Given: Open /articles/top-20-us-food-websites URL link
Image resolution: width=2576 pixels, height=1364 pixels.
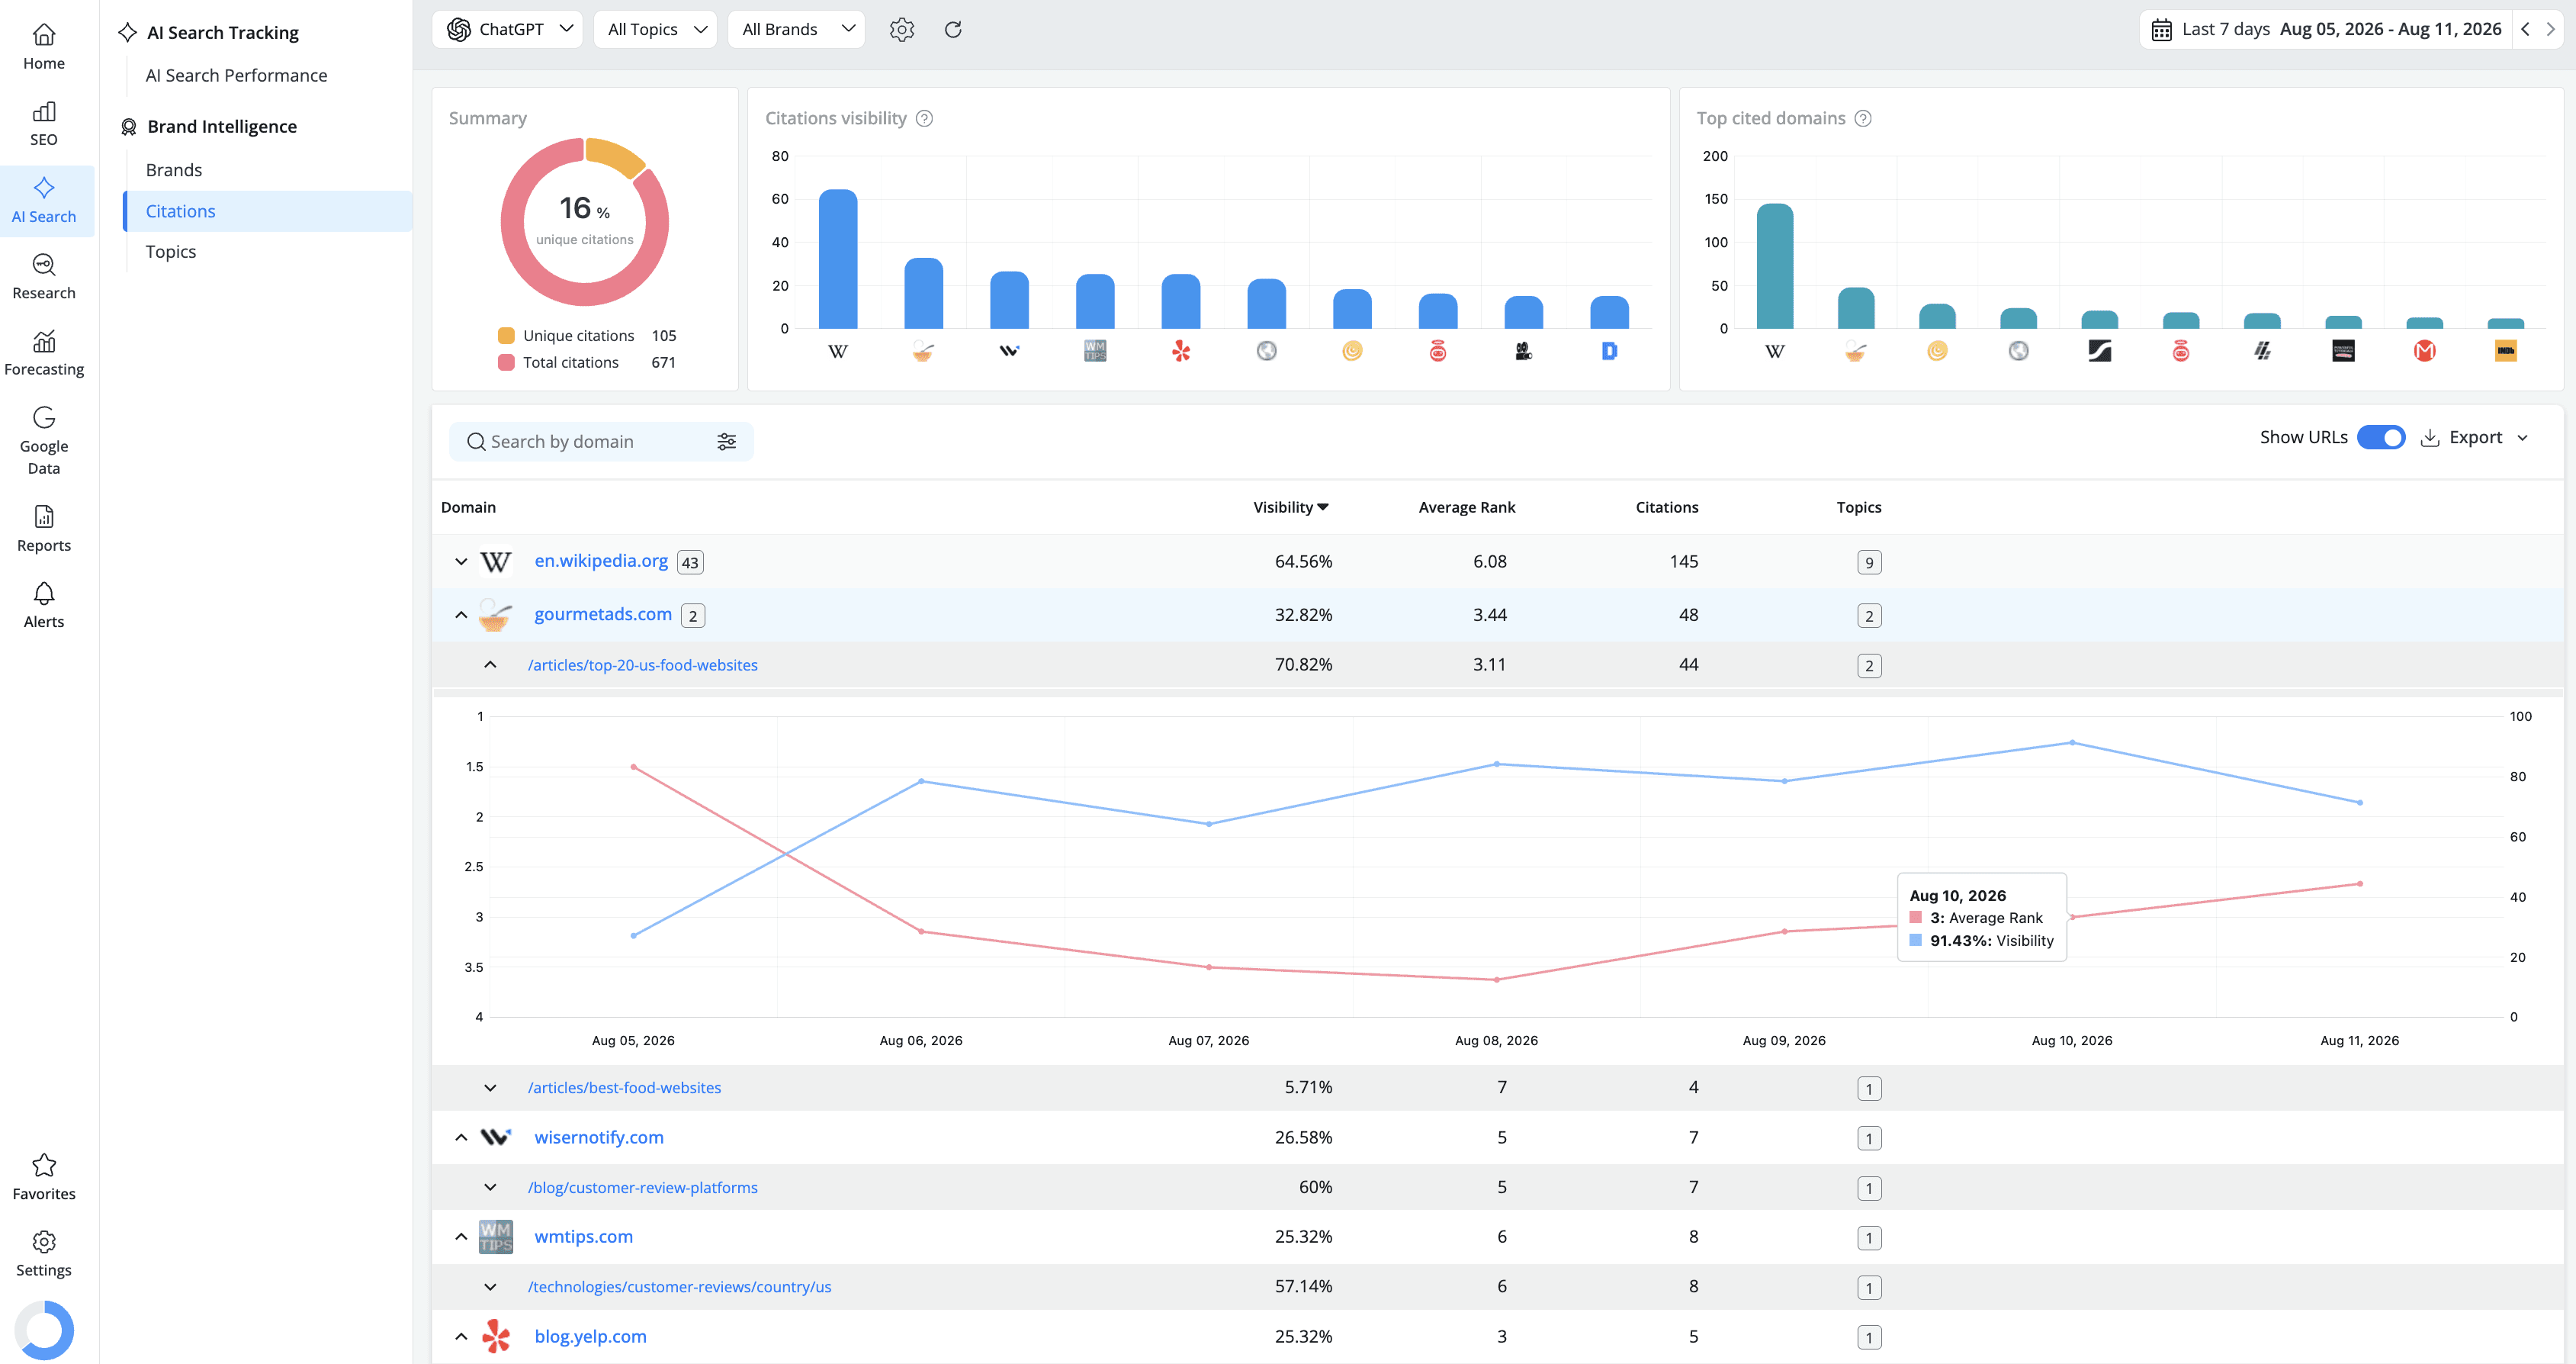Looking at the screenshot, I should click(x=643, y=664).
